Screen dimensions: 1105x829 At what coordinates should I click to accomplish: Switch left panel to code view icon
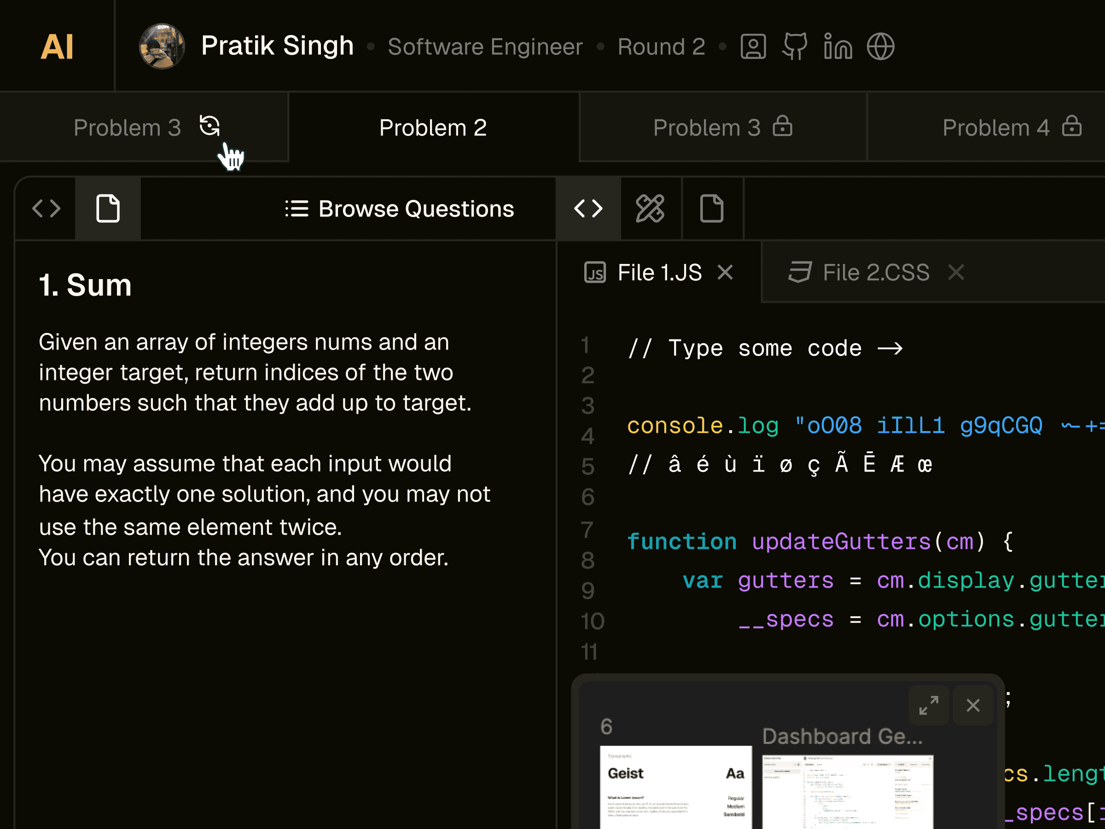coord(46,208)
